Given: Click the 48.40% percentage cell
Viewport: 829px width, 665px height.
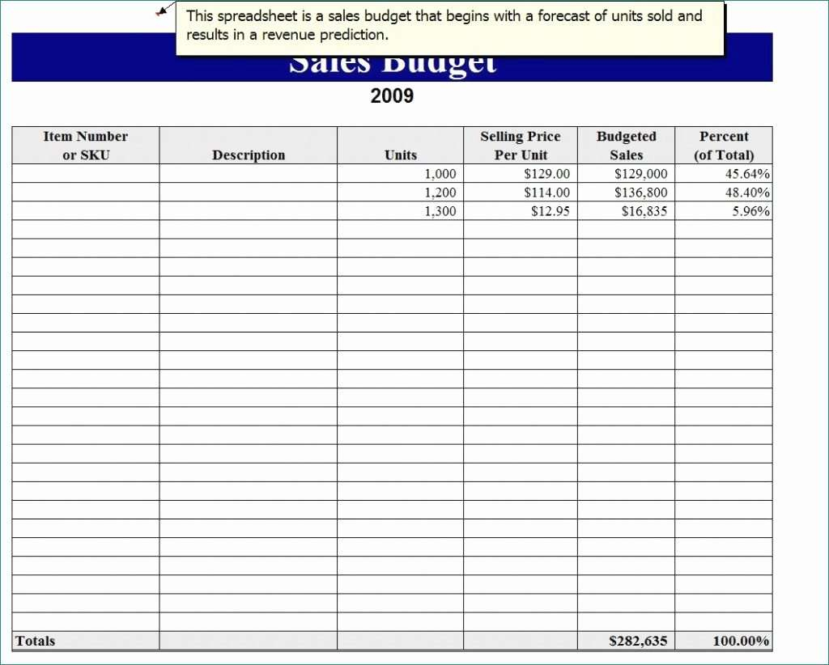Looking at the screenshot, I should click(x=746, y=193).
